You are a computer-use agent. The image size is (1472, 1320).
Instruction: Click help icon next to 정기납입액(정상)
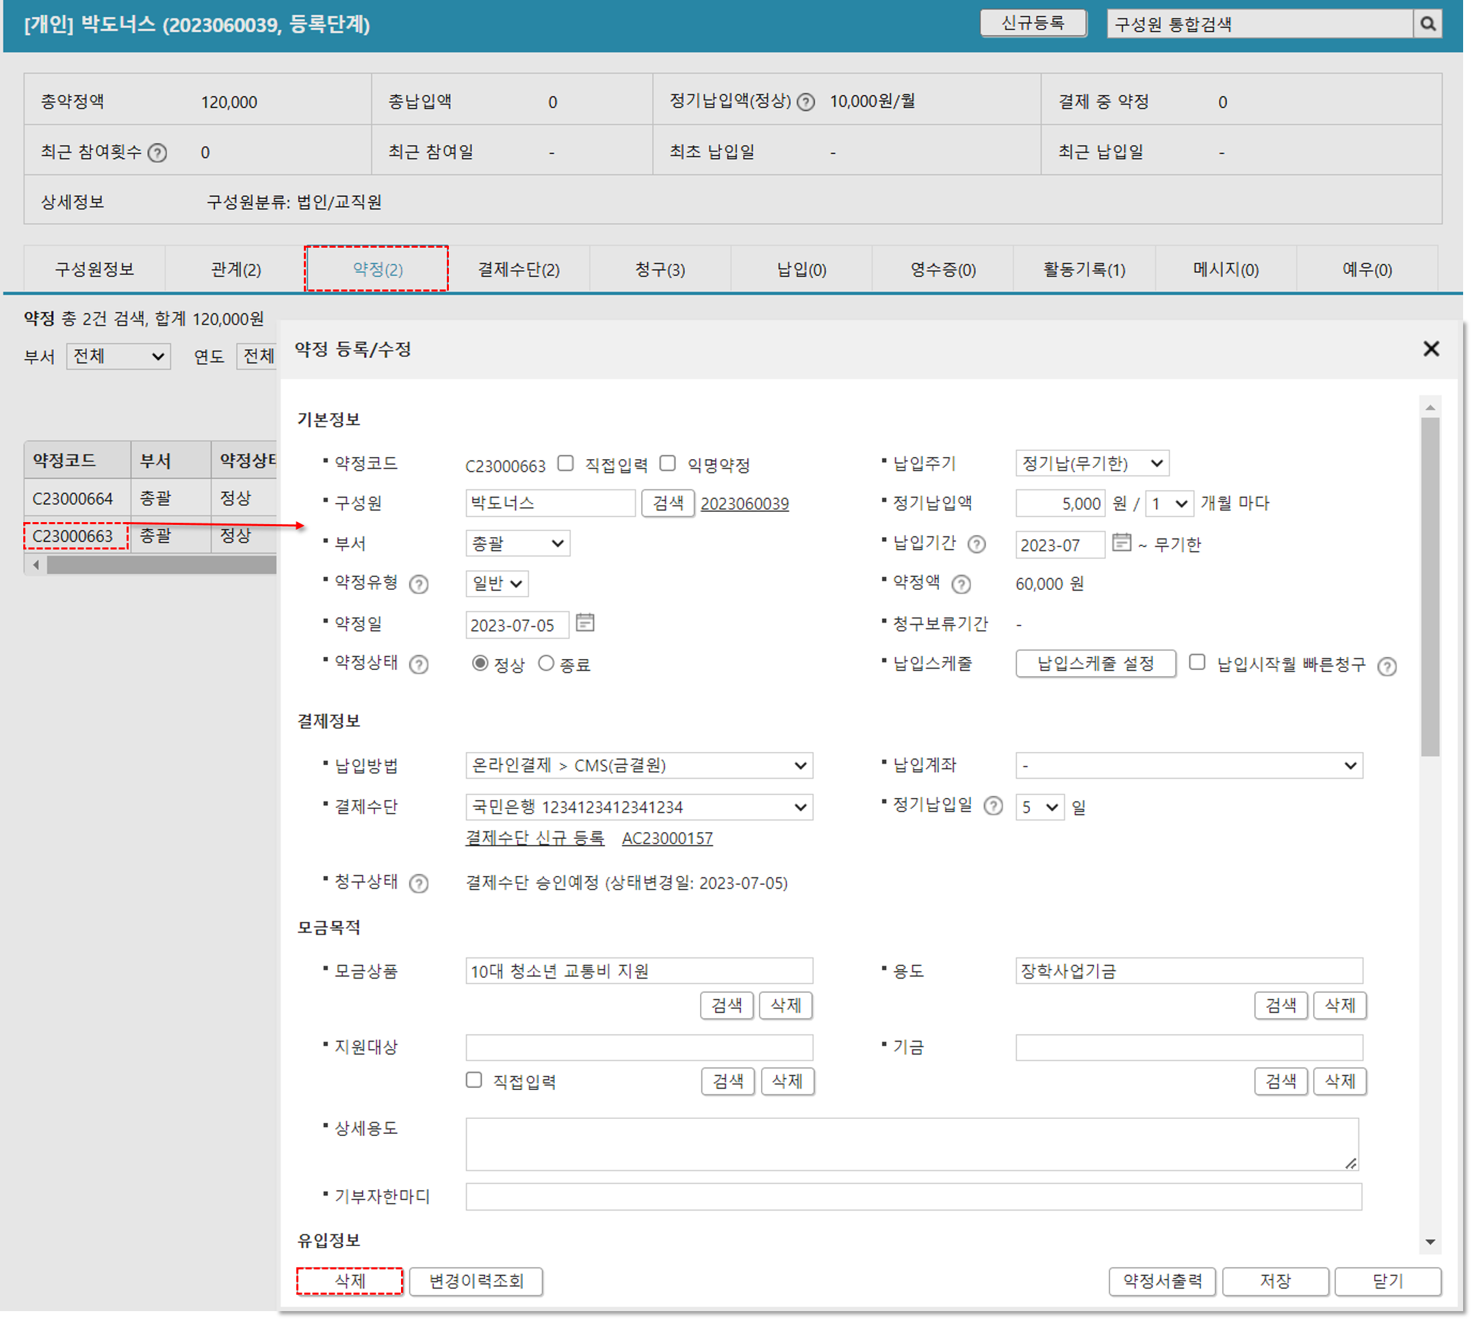click(x=807, y=102)
